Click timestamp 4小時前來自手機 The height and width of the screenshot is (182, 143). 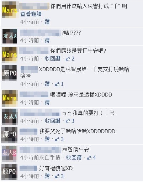[40, 158]
